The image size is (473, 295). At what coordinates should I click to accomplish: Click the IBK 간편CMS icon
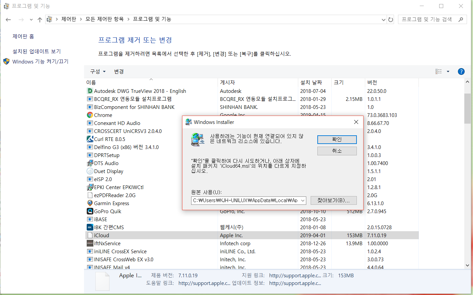(90, 227)
